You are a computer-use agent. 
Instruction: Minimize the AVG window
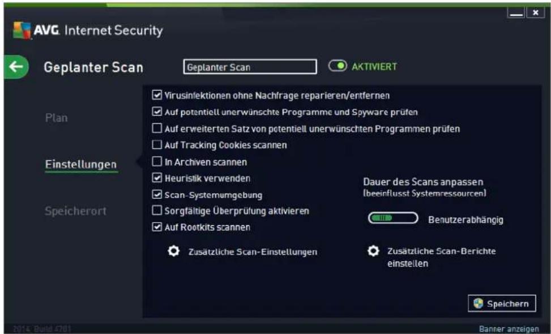[516, 12]
